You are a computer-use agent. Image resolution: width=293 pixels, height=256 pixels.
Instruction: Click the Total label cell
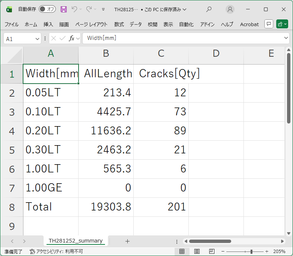click(x=51, y=207)
